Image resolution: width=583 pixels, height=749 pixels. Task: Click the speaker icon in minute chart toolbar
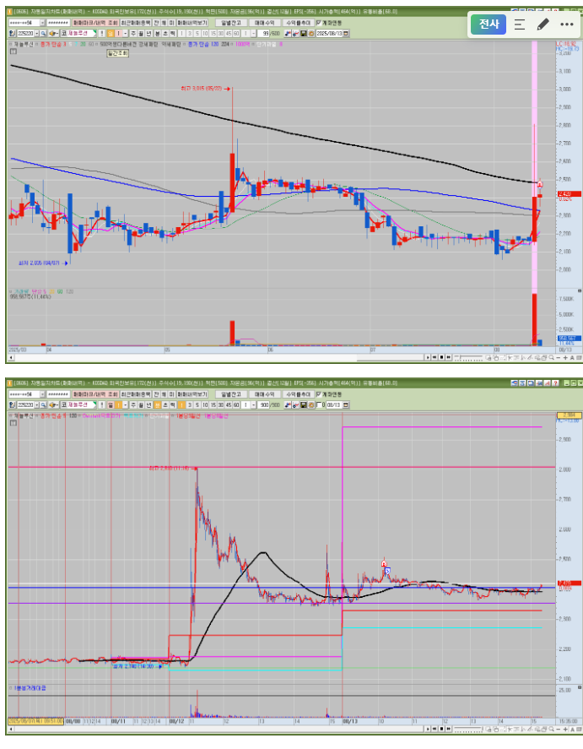coord(52,404)
